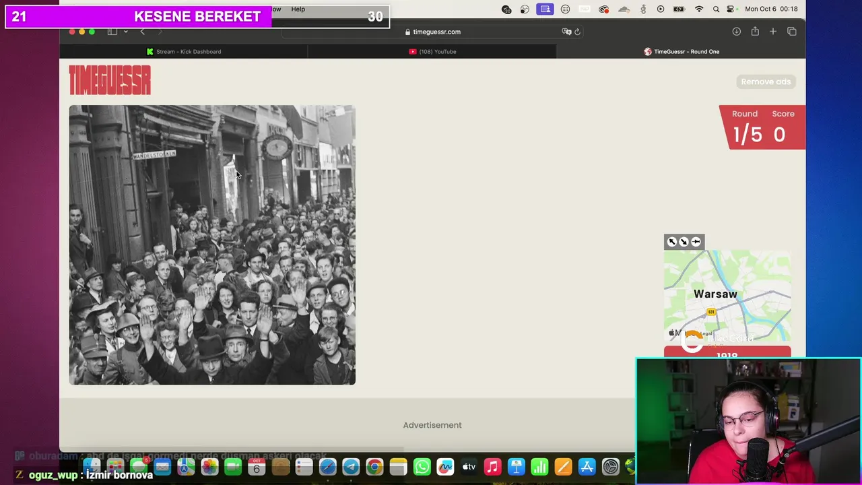Screen dimensions: 862x485
Task: Open Mail from the Dock
Action: 162,467
